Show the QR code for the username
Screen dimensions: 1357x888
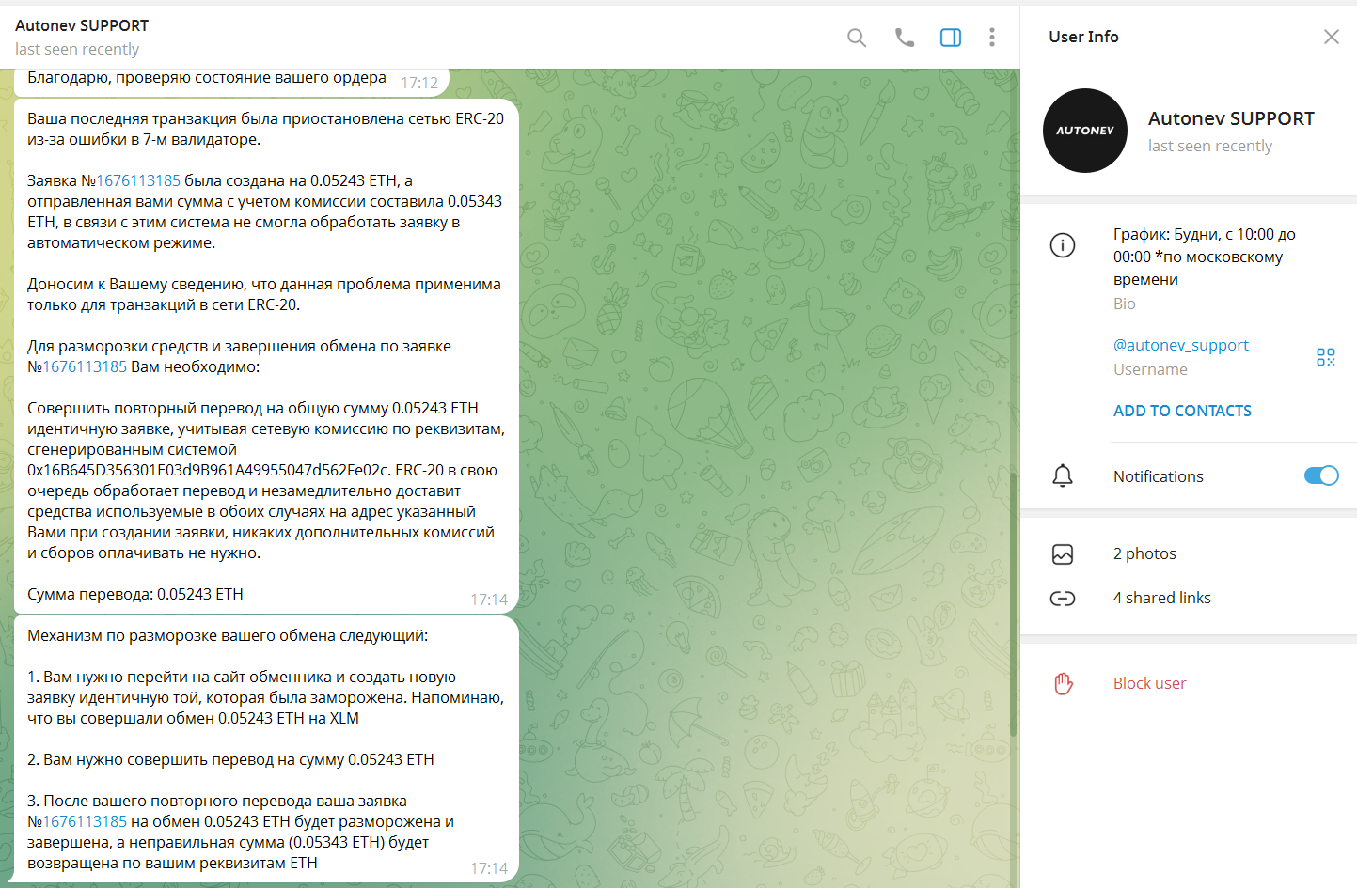[1325, 357]
